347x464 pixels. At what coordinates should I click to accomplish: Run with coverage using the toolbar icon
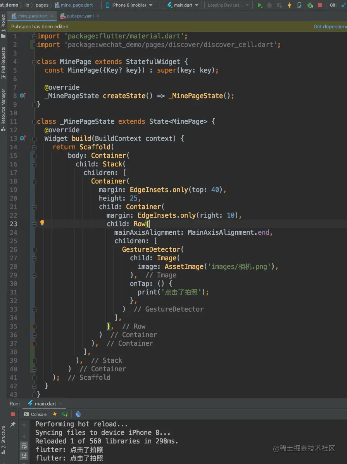(x=279, y=5)
